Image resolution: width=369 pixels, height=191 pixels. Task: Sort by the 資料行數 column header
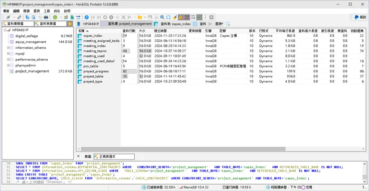tap(129, 31)
